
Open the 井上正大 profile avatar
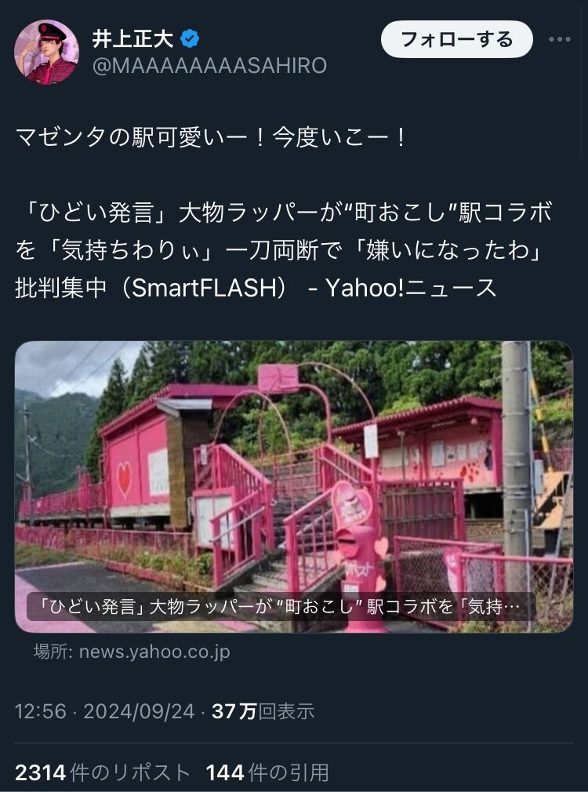tap(46, 52)
